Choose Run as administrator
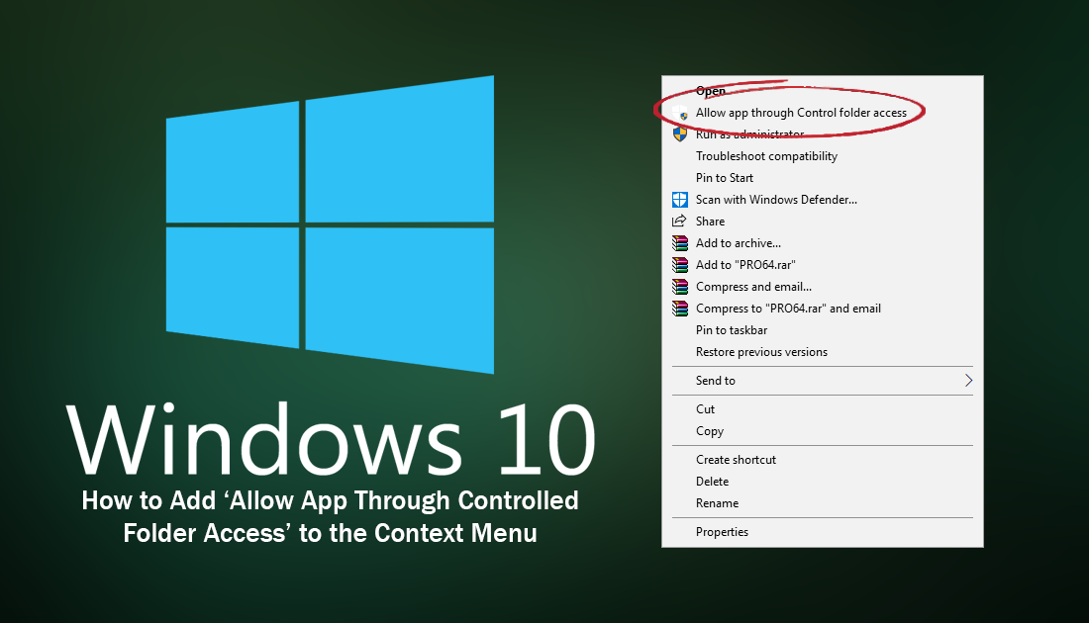The height and width of the screenshot is (623, 1089). [x=823, y=133]
